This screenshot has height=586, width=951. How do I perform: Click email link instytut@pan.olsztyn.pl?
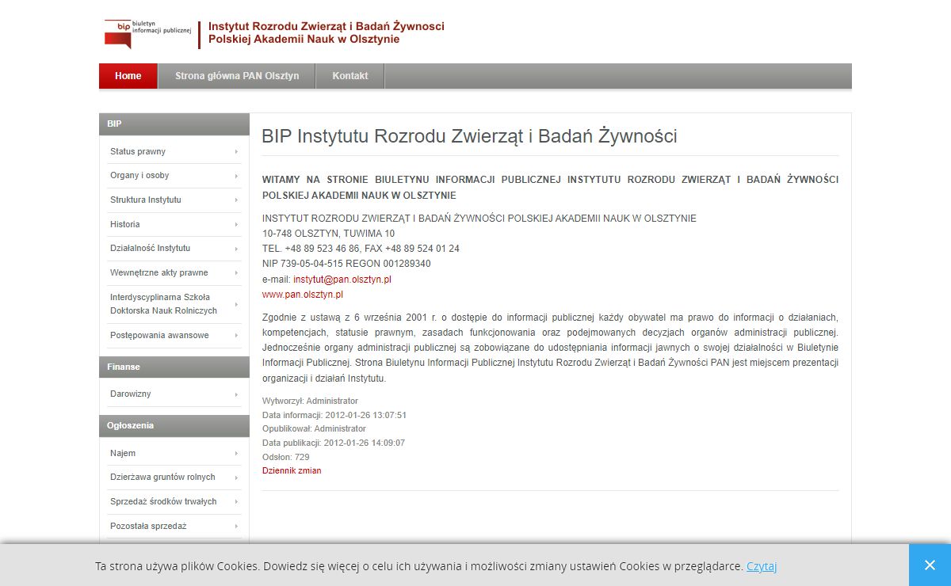[342, 280]
